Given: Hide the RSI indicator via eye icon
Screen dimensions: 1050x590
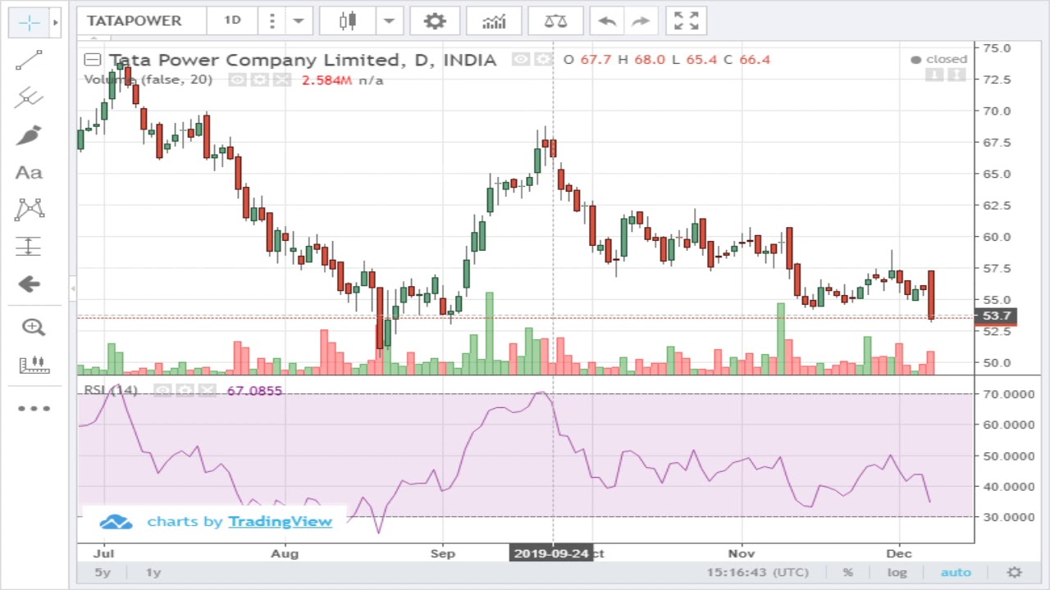Looking at the screenshot, I should pos(163,391).
